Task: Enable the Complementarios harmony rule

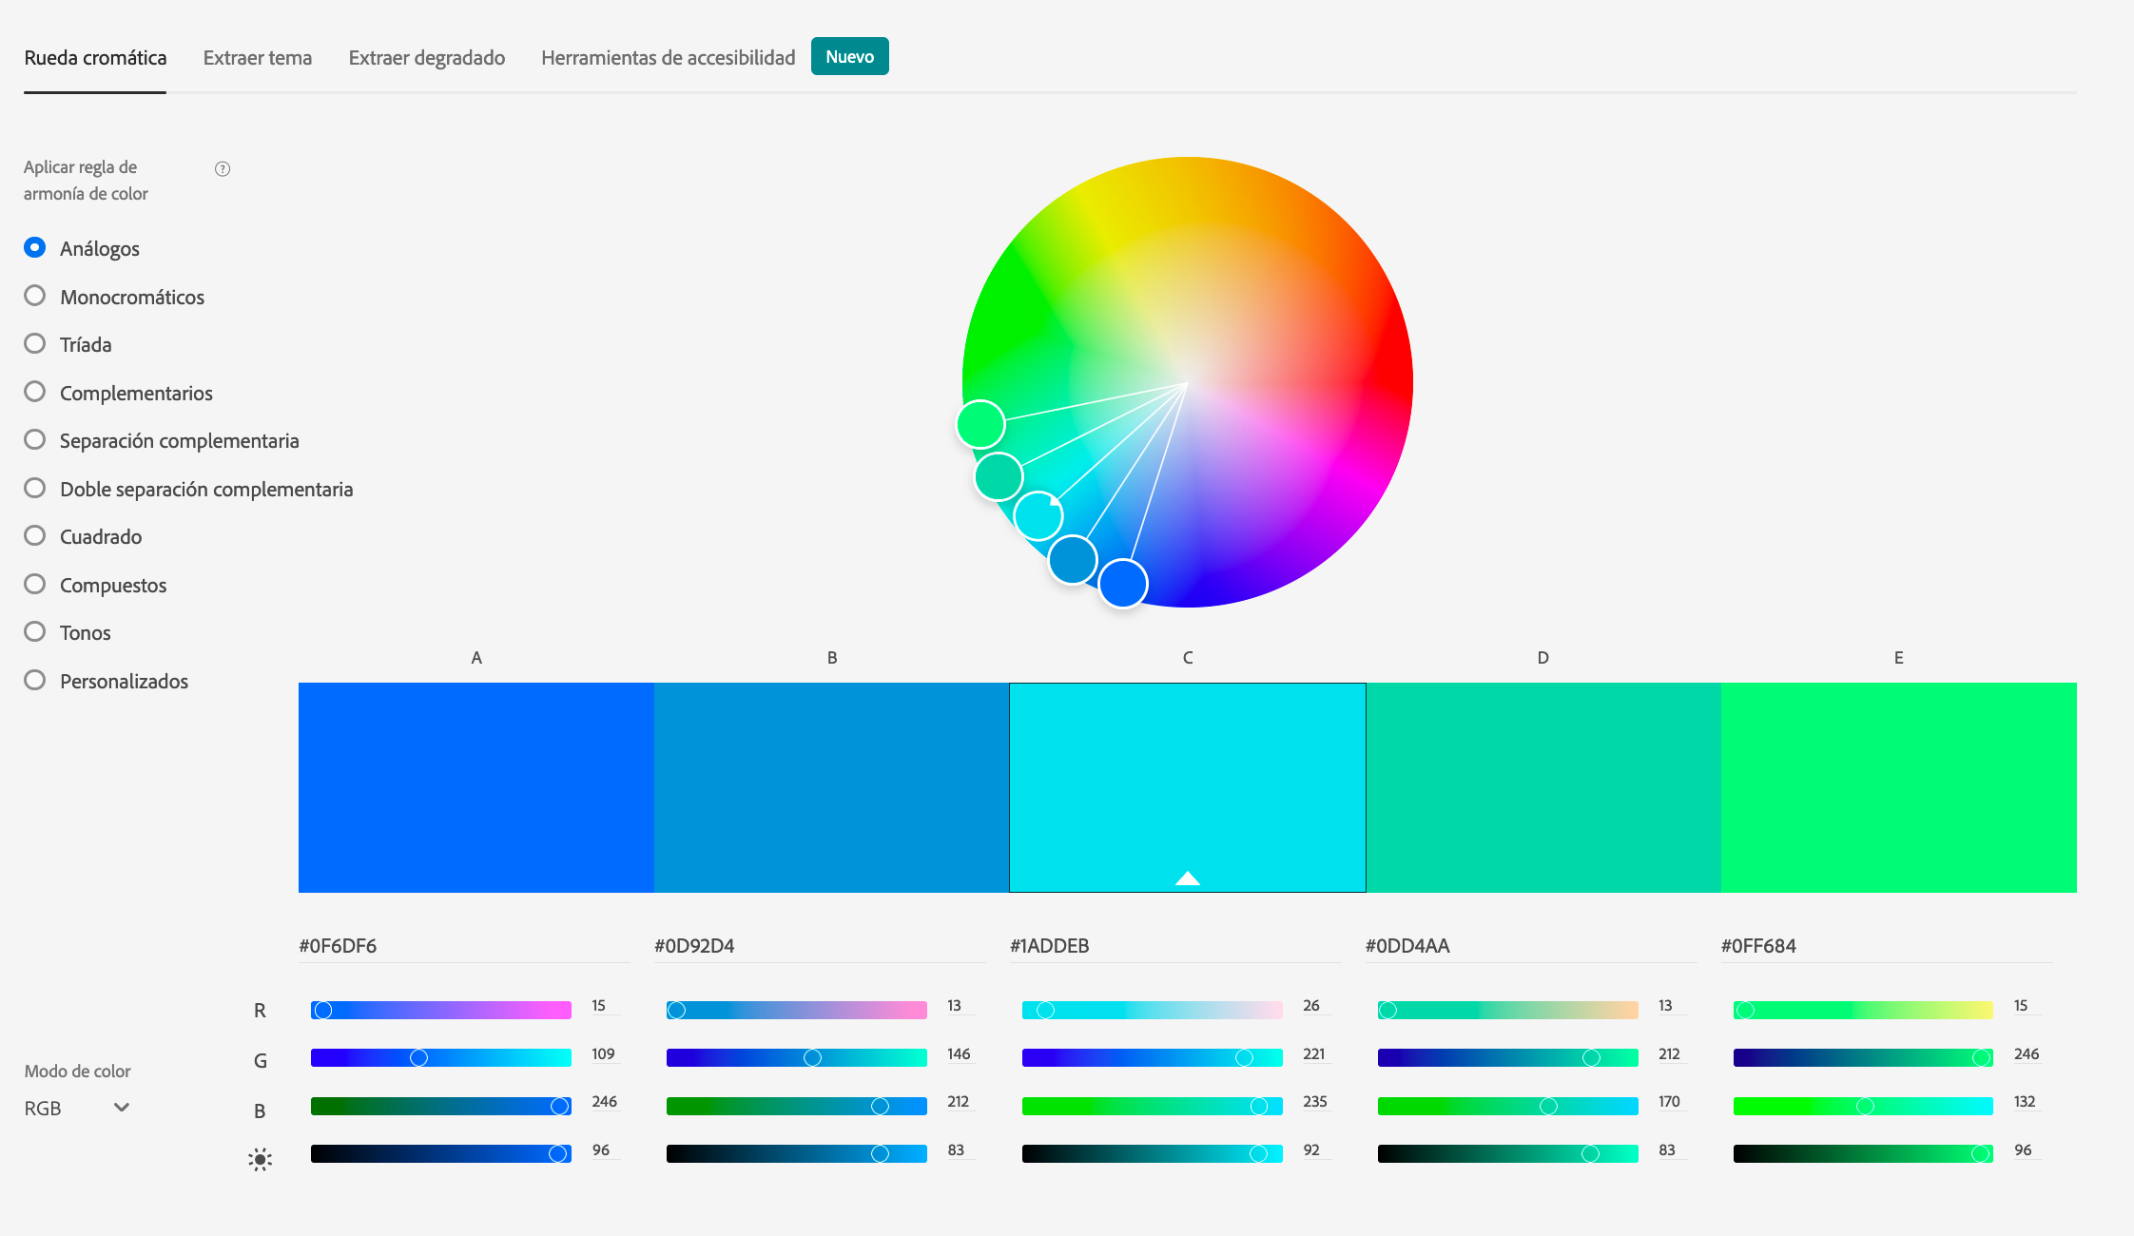Action: click(x=118, y=393)
